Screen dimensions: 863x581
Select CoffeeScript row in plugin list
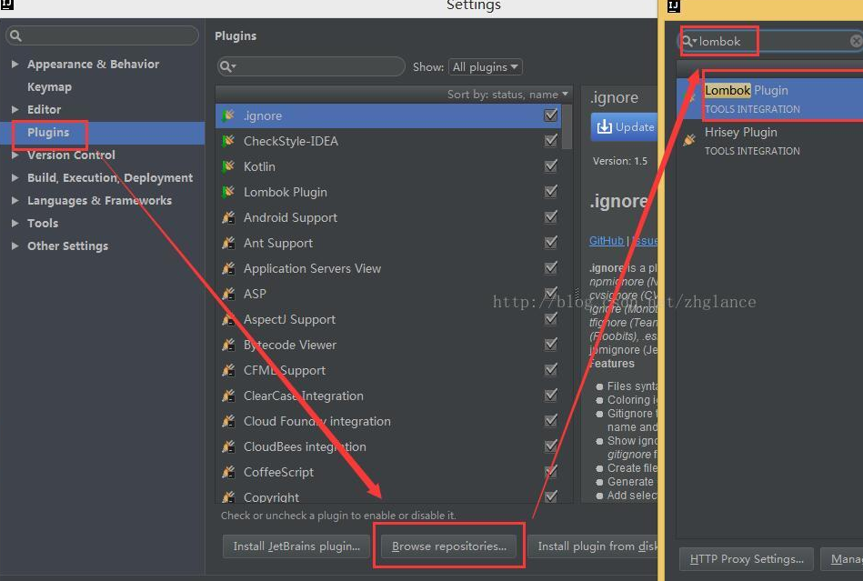[x=388, y=472]
